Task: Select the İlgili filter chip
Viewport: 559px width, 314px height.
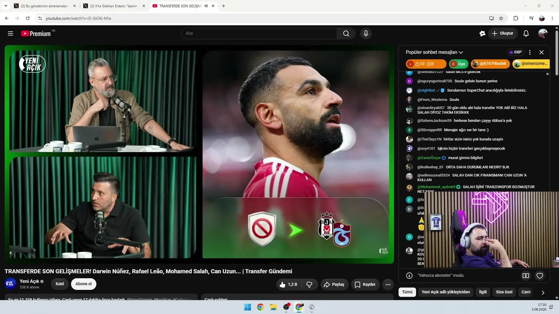Action: tap(483, 292)
